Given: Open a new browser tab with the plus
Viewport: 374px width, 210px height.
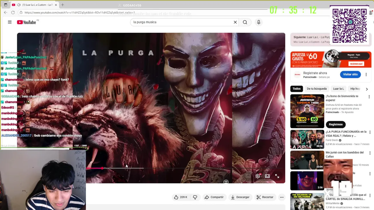Looking at the screenshot, I should (63, 5).
